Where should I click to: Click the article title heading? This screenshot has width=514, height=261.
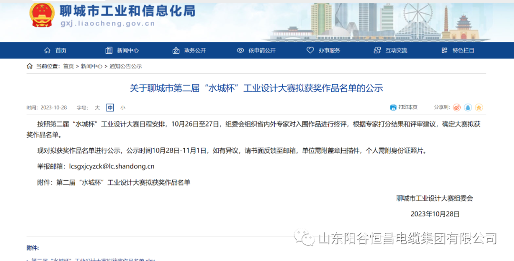pyautogui.click(x=256, y=88)
